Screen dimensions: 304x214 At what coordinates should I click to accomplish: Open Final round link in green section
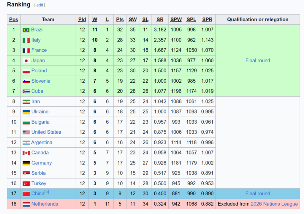pyautogui.click(x=258, y=60)
